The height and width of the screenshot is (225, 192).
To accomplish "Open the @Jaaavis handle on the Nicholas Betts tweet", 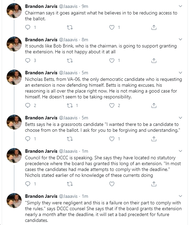I will 68,73.
